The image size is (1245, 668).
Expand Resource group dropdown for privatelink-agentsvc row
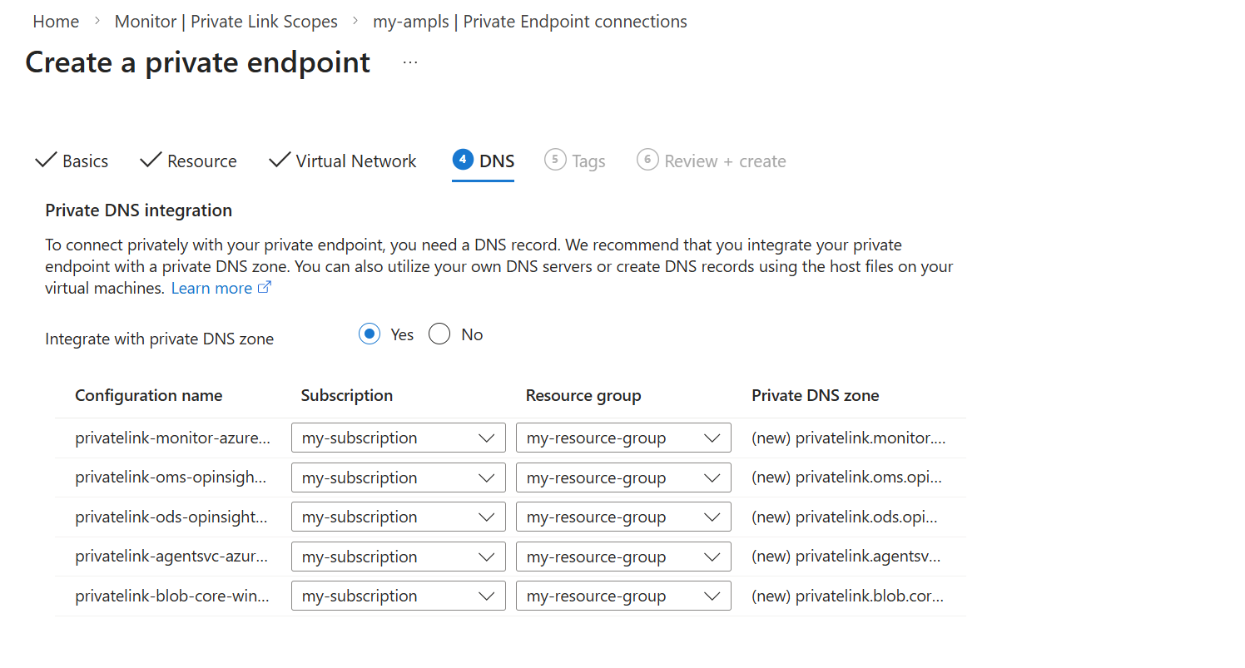click(622, 557)
